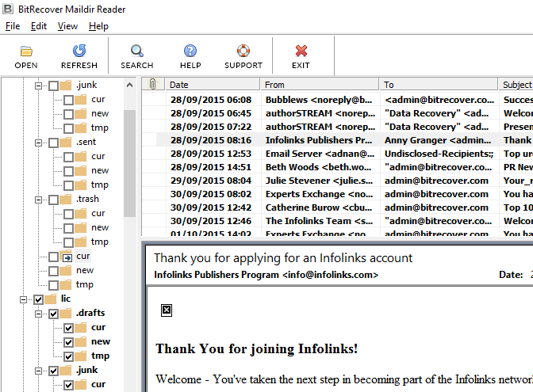
Task: Click the .trash folder icon
Action: 66,200
